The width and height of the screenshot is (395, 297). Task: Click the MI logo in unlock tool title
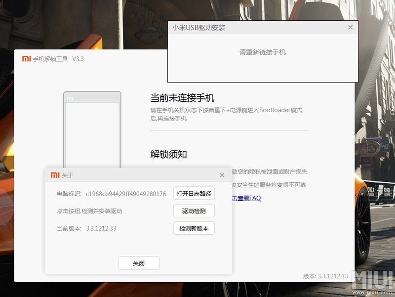click(x=27, y=59)
